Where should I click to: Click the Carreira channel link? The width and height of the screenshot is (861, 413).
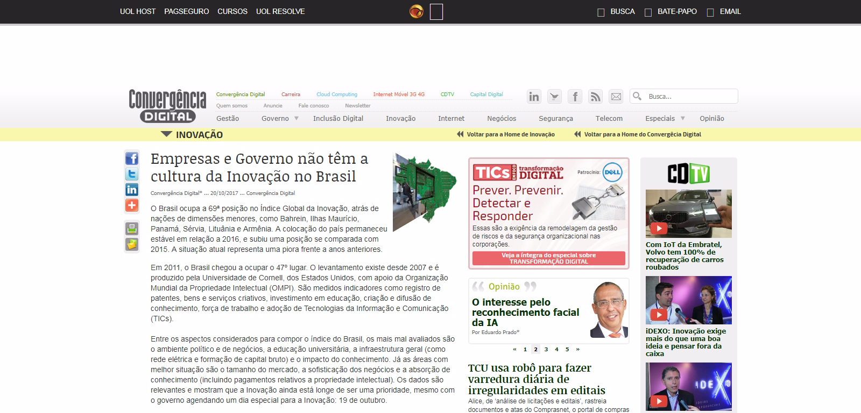[x=291, y=94]
